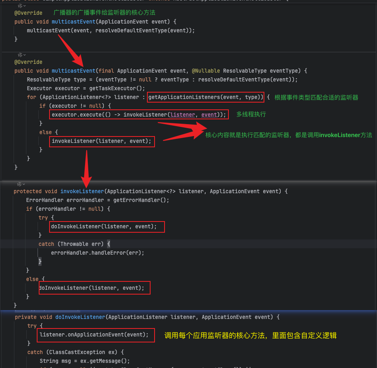Image resolution: width=377 pixels, height=368 pixels.
Task: Expand the chevron above protected invokeListener method
Action: pos(24,184)
